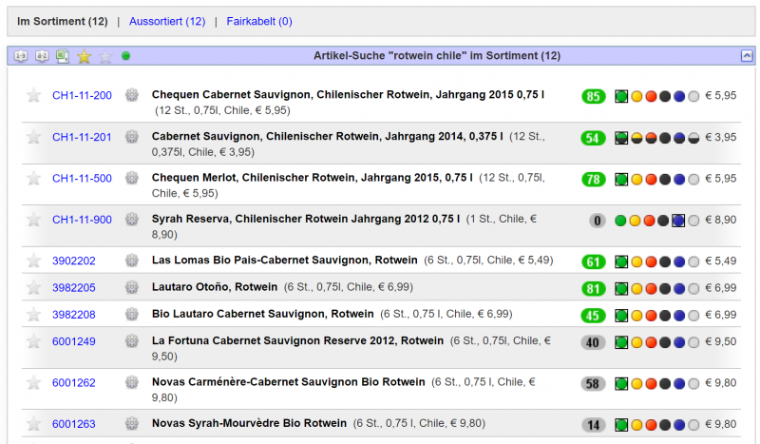The image size is (760, 444).
Task: Click the numeric 1-9 sort icon
Action: click(19, 56)
